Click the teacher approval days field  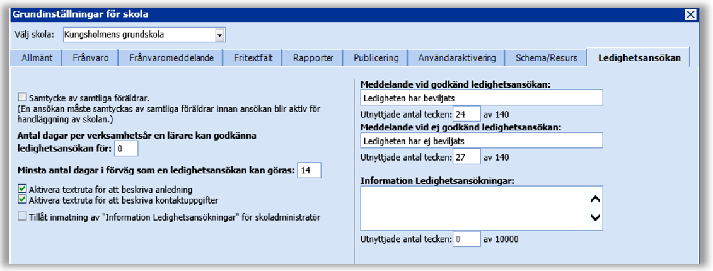126,148
